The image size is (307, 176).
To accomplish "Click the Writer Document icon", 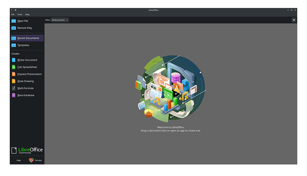I will (x=13, y=60).
